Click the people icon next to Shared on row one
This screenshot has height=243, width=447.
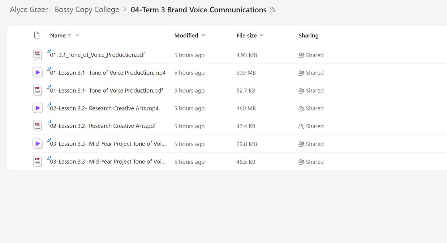pyautogui.click(x=301, y=55)
